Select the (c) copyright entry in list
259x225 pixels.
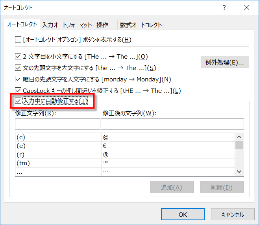click(57, 137)
